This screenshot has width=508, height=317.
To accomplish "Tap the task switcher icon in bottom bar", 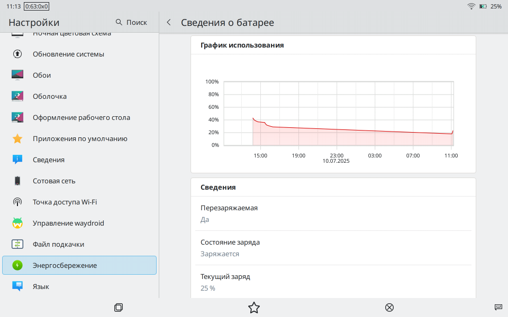I will [x=119, y=307].
